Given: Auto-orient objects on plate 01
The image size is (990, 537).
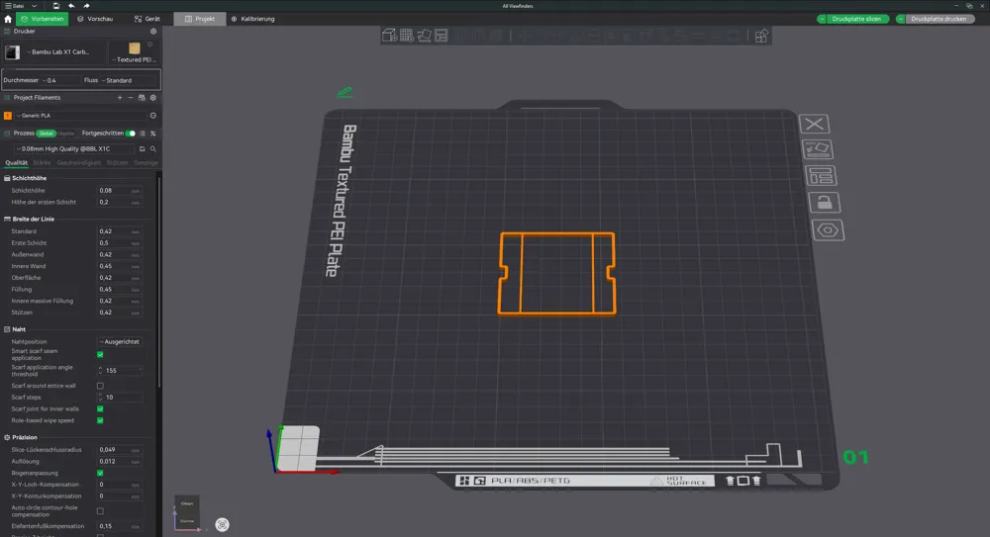Looking at the screenshot, I should [x=817, y=149].
